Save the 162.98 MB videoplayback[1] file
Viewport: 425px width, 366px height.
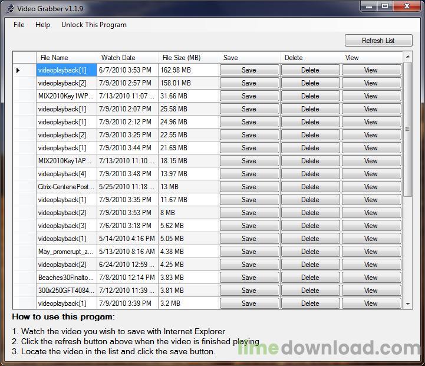pyautogui.click(x=249, y=70)
